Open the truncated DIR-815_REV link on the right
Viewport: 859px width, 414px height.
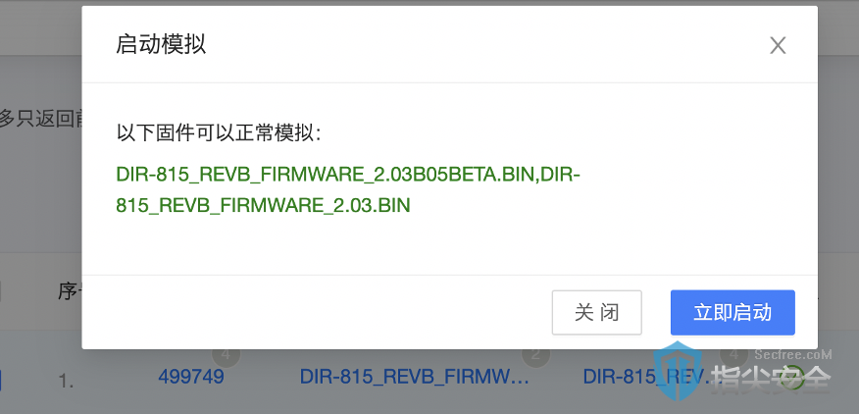click(x=651, y=377)
